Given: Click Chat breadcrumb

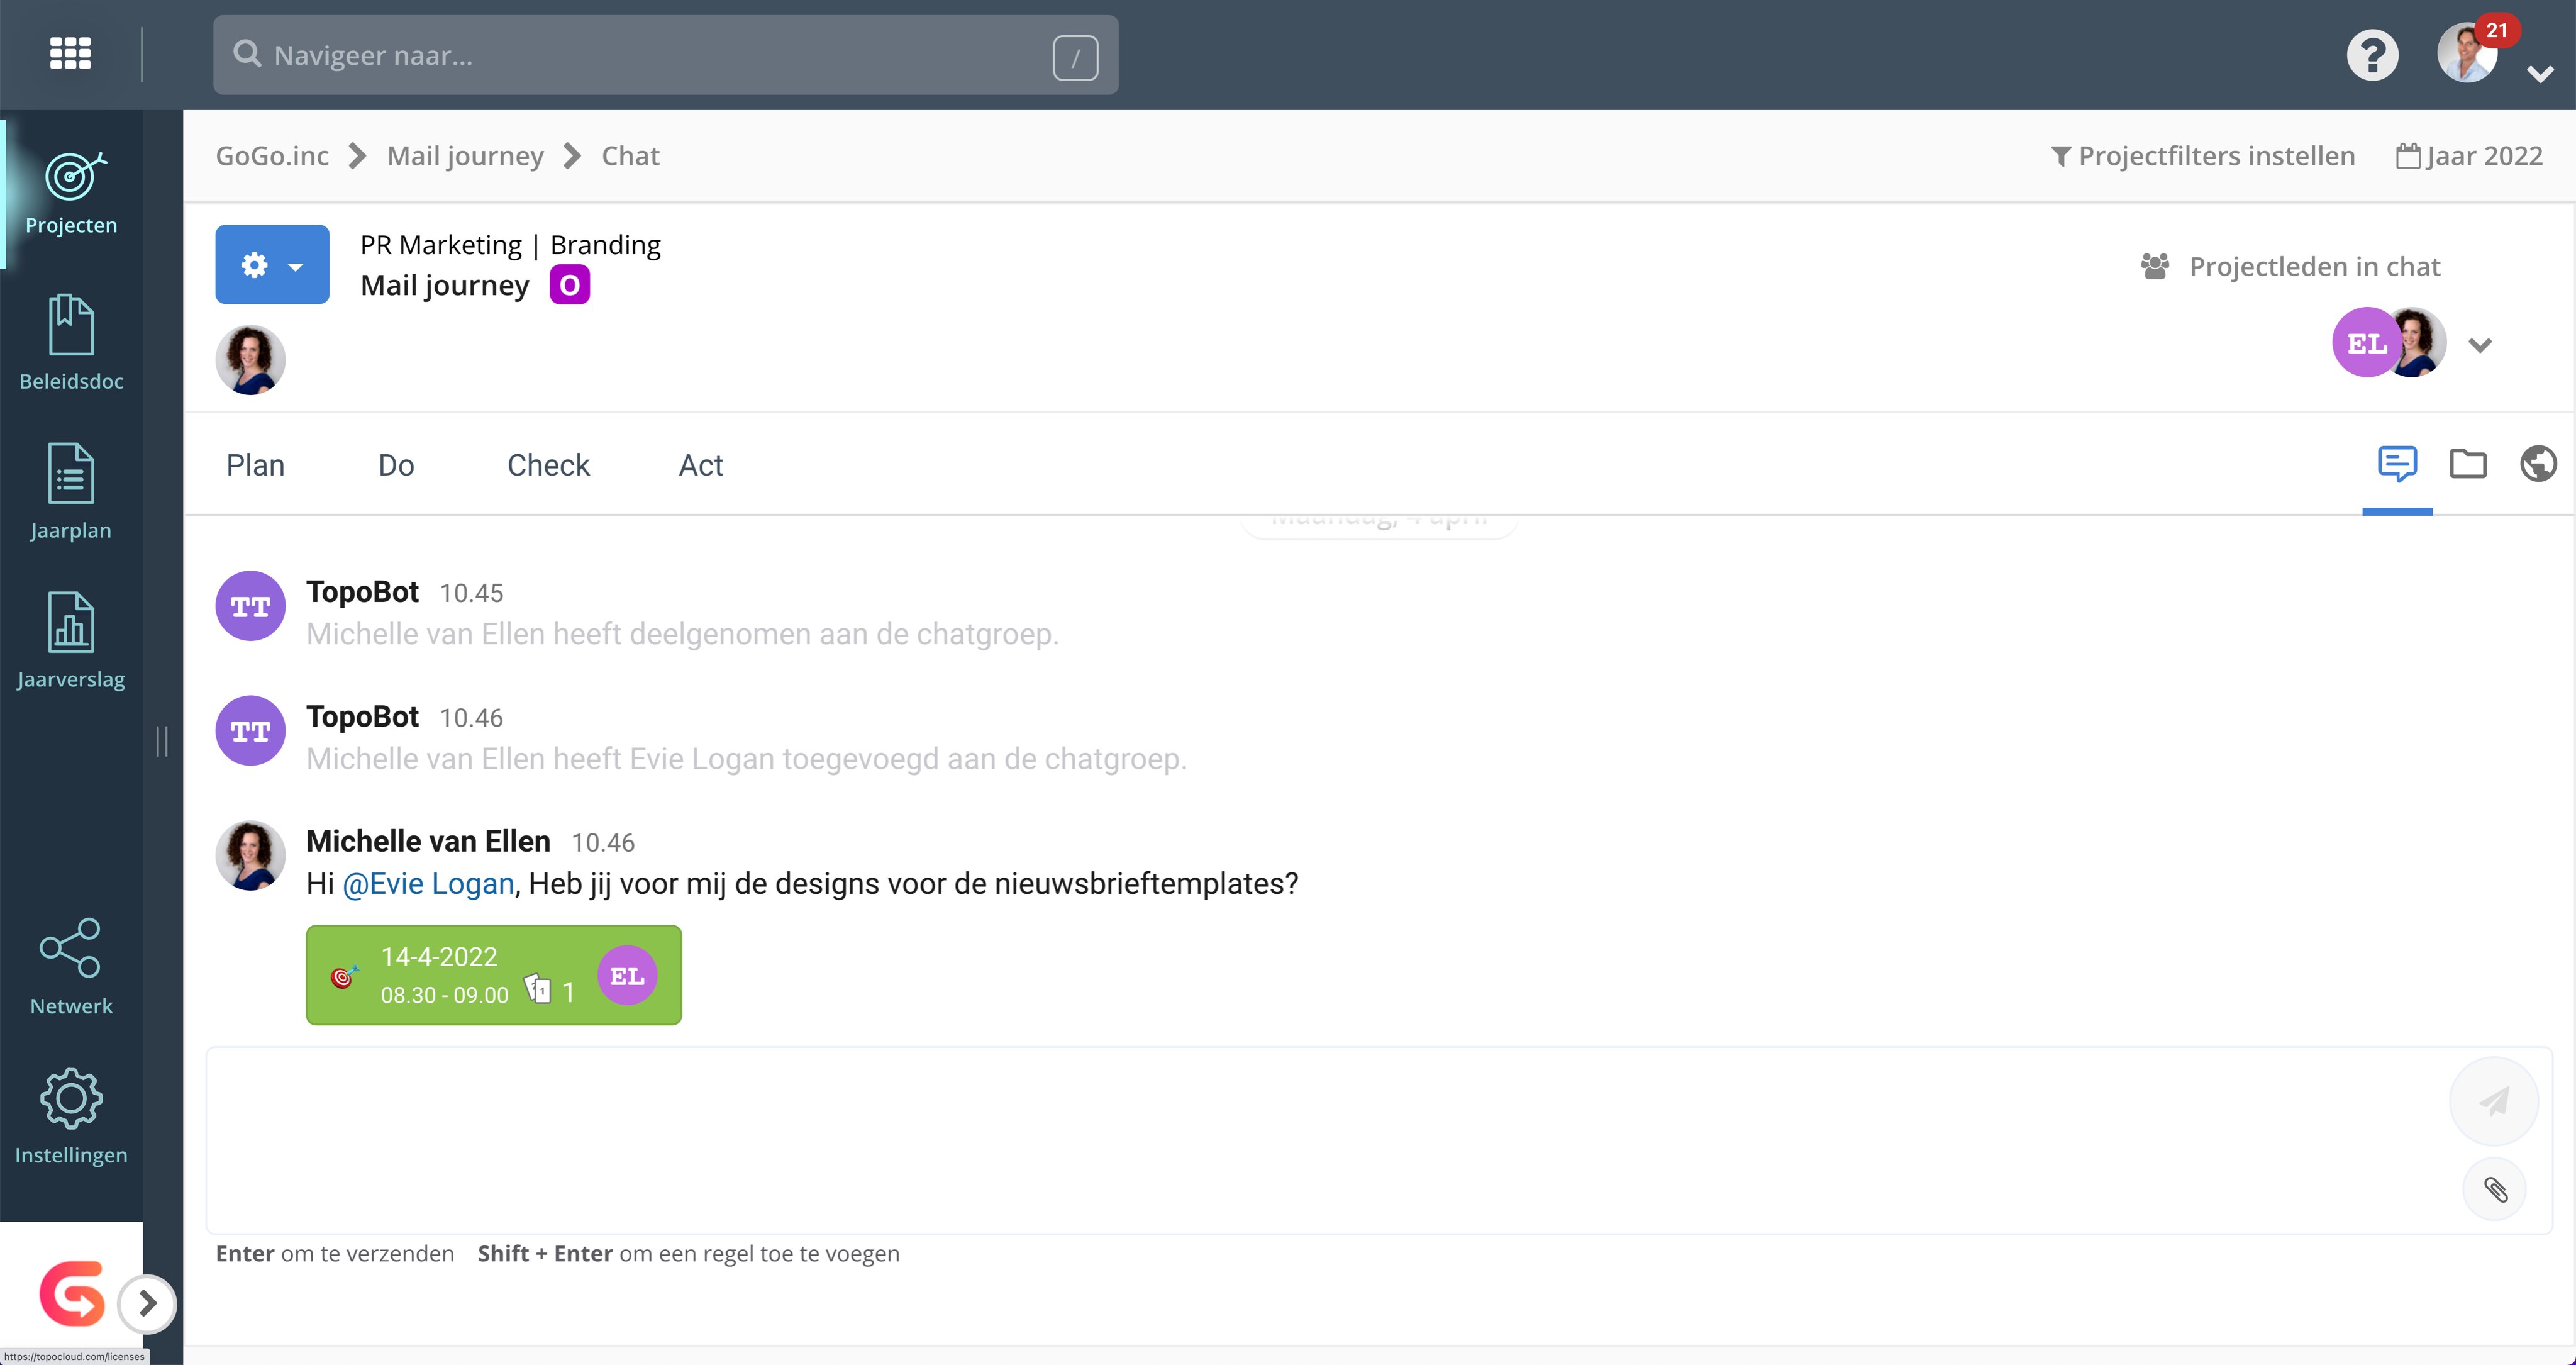Looking at the screenshot, I should 630,156.
